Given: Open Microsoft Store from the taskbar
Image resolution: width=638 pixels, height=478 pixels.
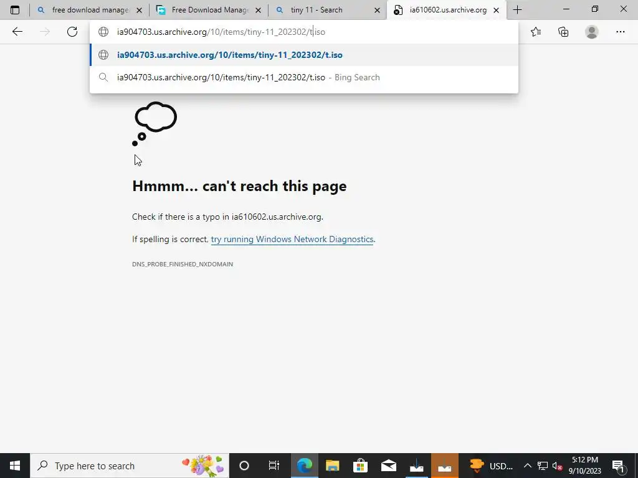Looking at the screenshot, I should pyautogui.click(x=360, y=466).
